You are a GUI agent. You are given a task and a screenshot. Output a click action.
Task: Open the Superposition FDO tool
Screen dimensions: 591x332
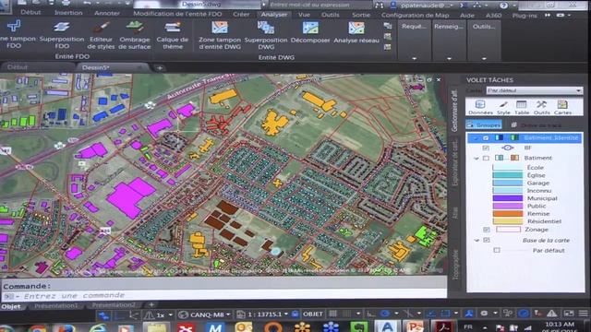62,35
